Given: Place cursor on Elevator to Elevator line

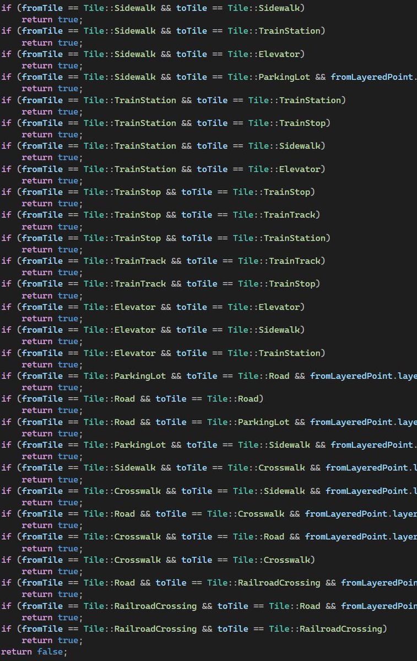Looking at the screenshot, I should pyautogui.click(x=153, y=307).
